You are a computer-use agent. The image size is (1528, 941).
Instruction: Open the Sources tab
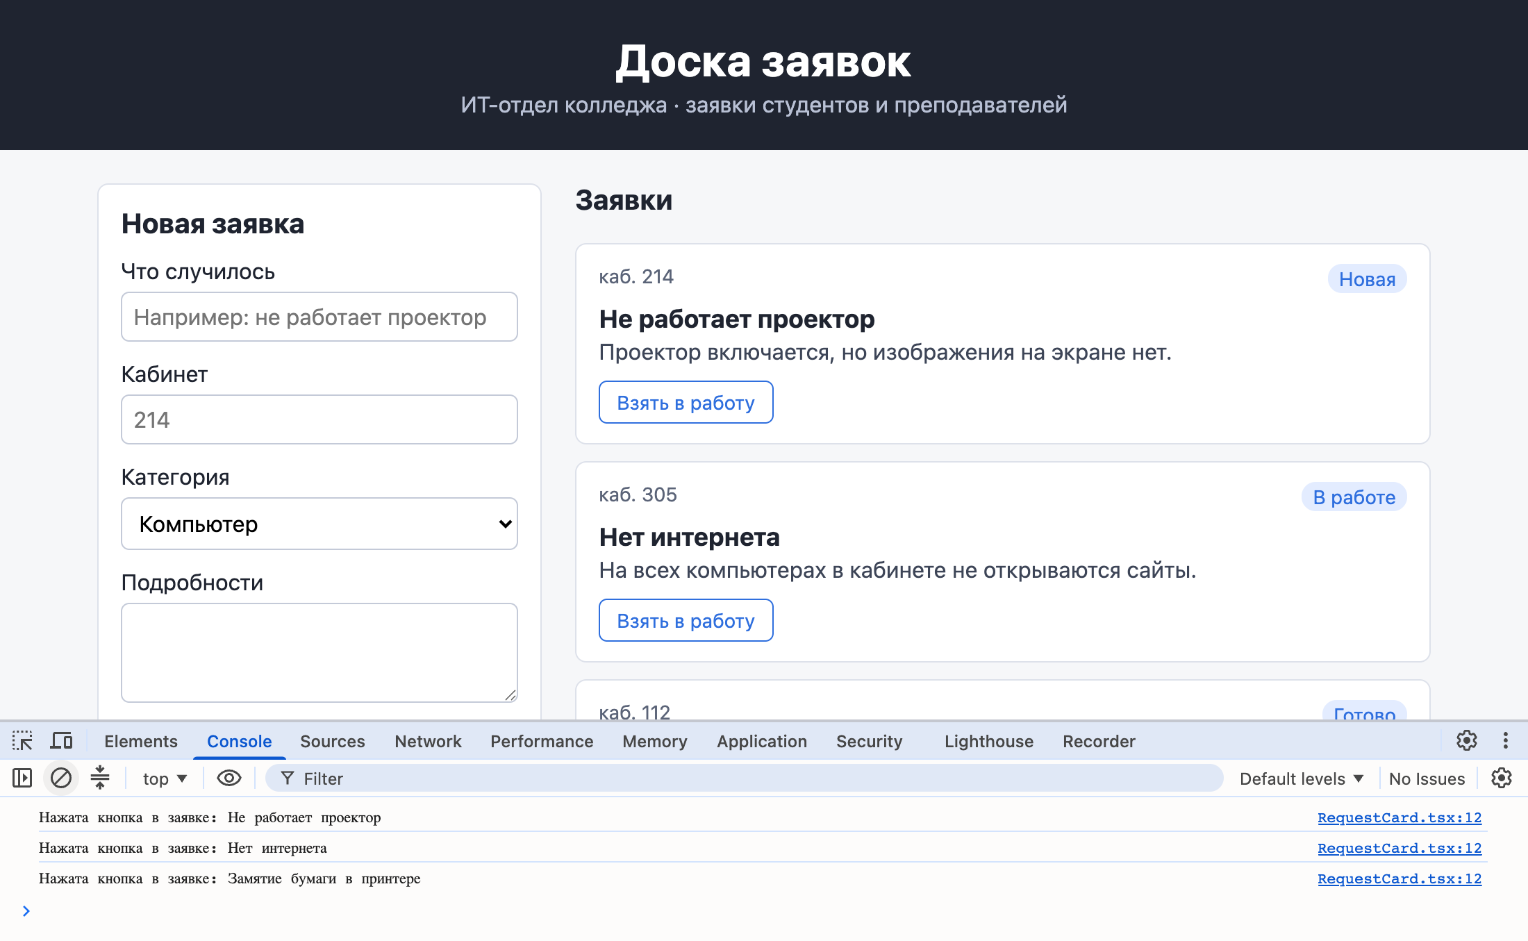(333, 742)
